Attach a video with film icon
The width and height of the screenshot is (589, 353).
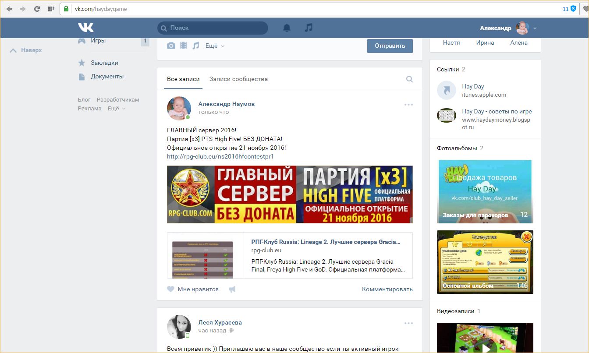point(183,46)
